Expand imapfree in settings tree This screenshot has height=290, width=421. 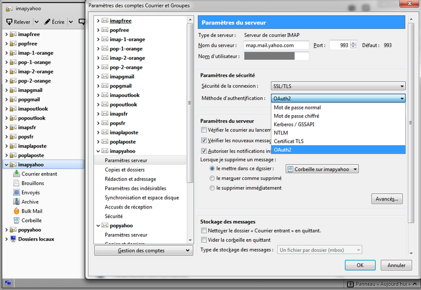(98, 21)
